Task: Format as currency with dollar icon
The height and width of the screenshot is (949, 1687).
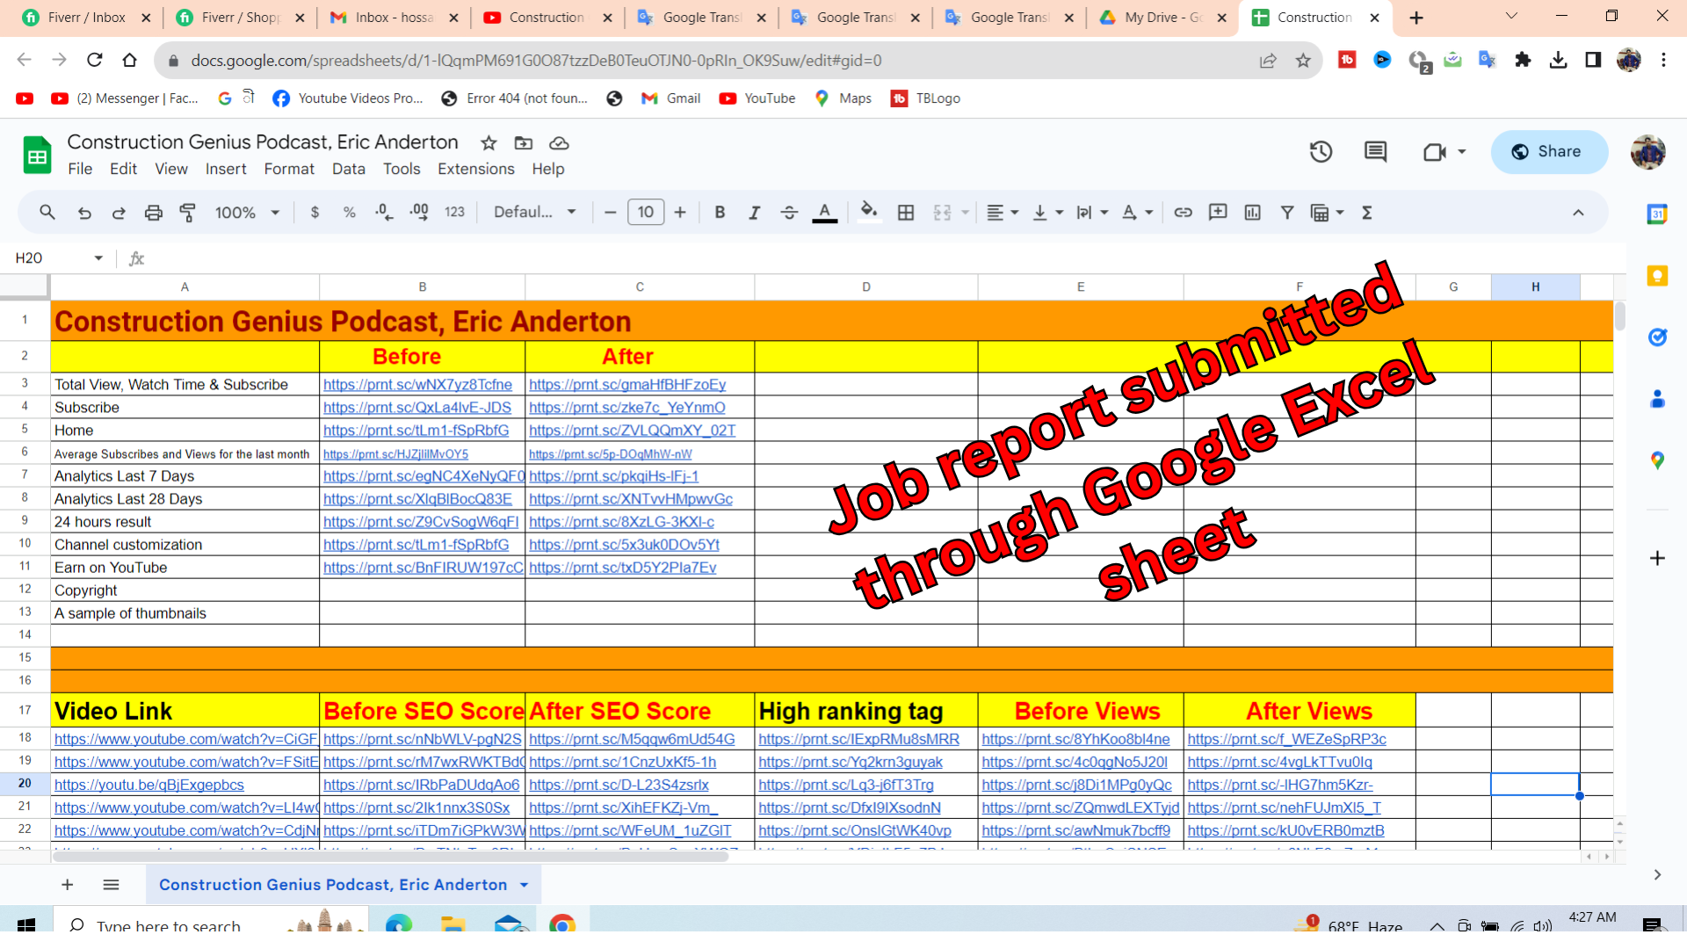Action: (x=315, y=213)
